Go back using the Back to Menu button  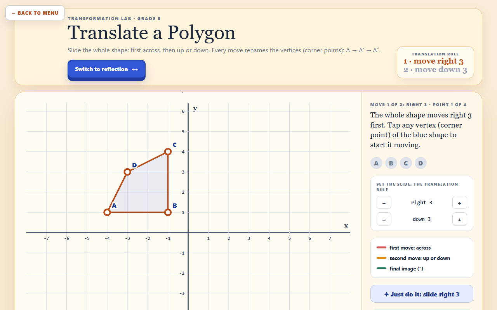tap(35, 13)
